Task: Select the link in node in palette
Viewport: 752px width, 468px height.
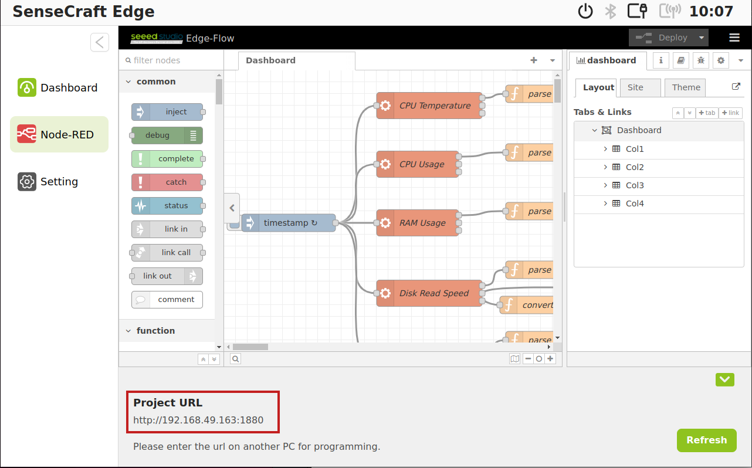Action: [167, 229]
